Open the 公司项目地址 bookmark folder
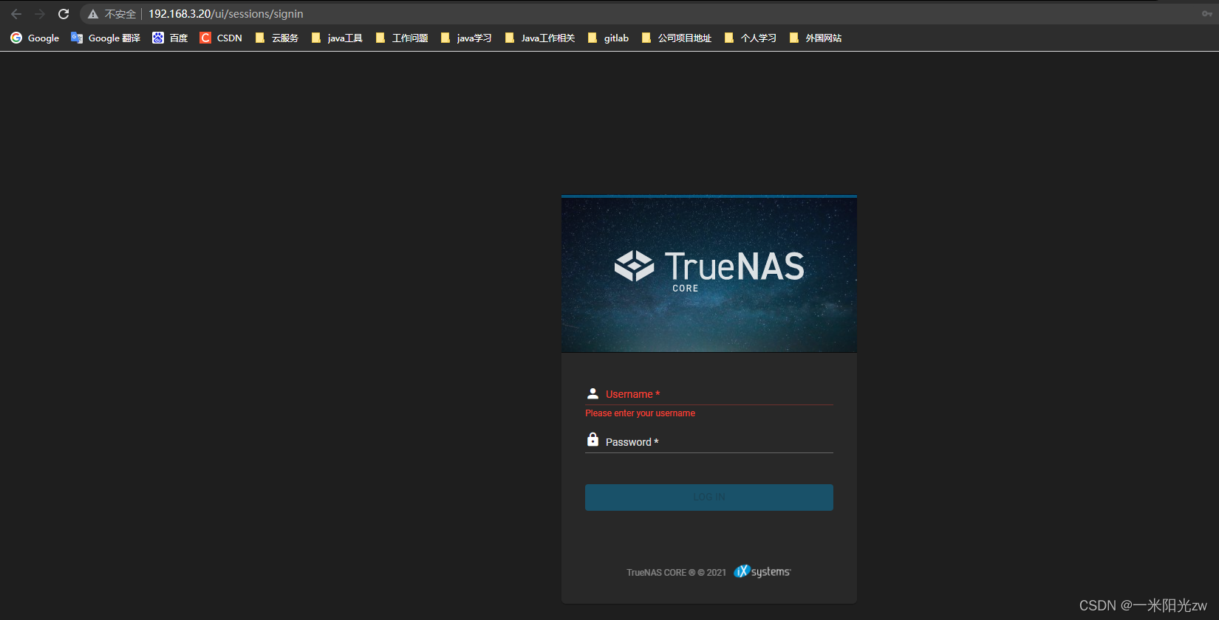This screenshot has width=1219, height=620. (x=676, y=38)
